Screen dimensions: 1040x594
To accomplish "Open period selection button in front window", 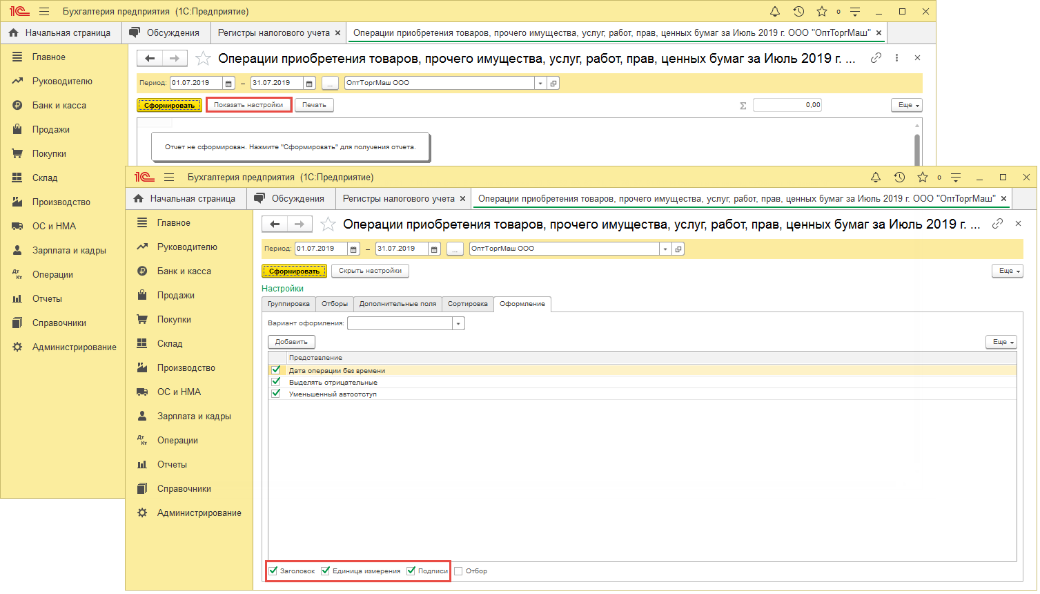I will tap(455, 249).
